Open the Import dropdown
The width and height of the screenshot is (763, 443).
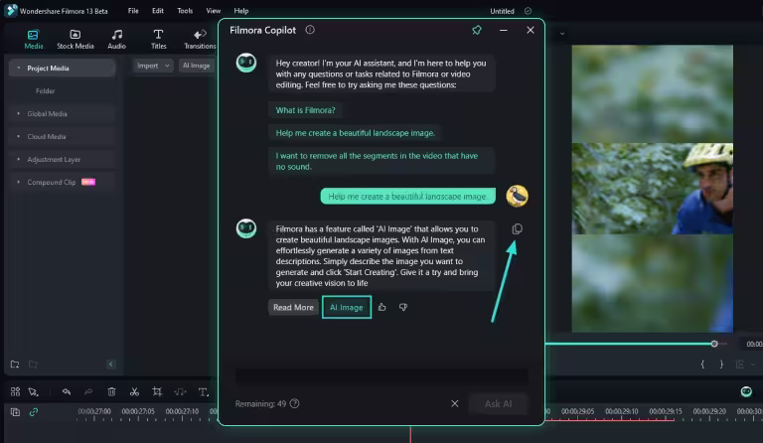(153, 66)
